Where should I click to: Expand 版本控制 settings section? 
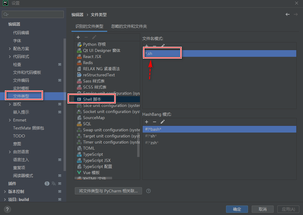(x=5, y=191)
